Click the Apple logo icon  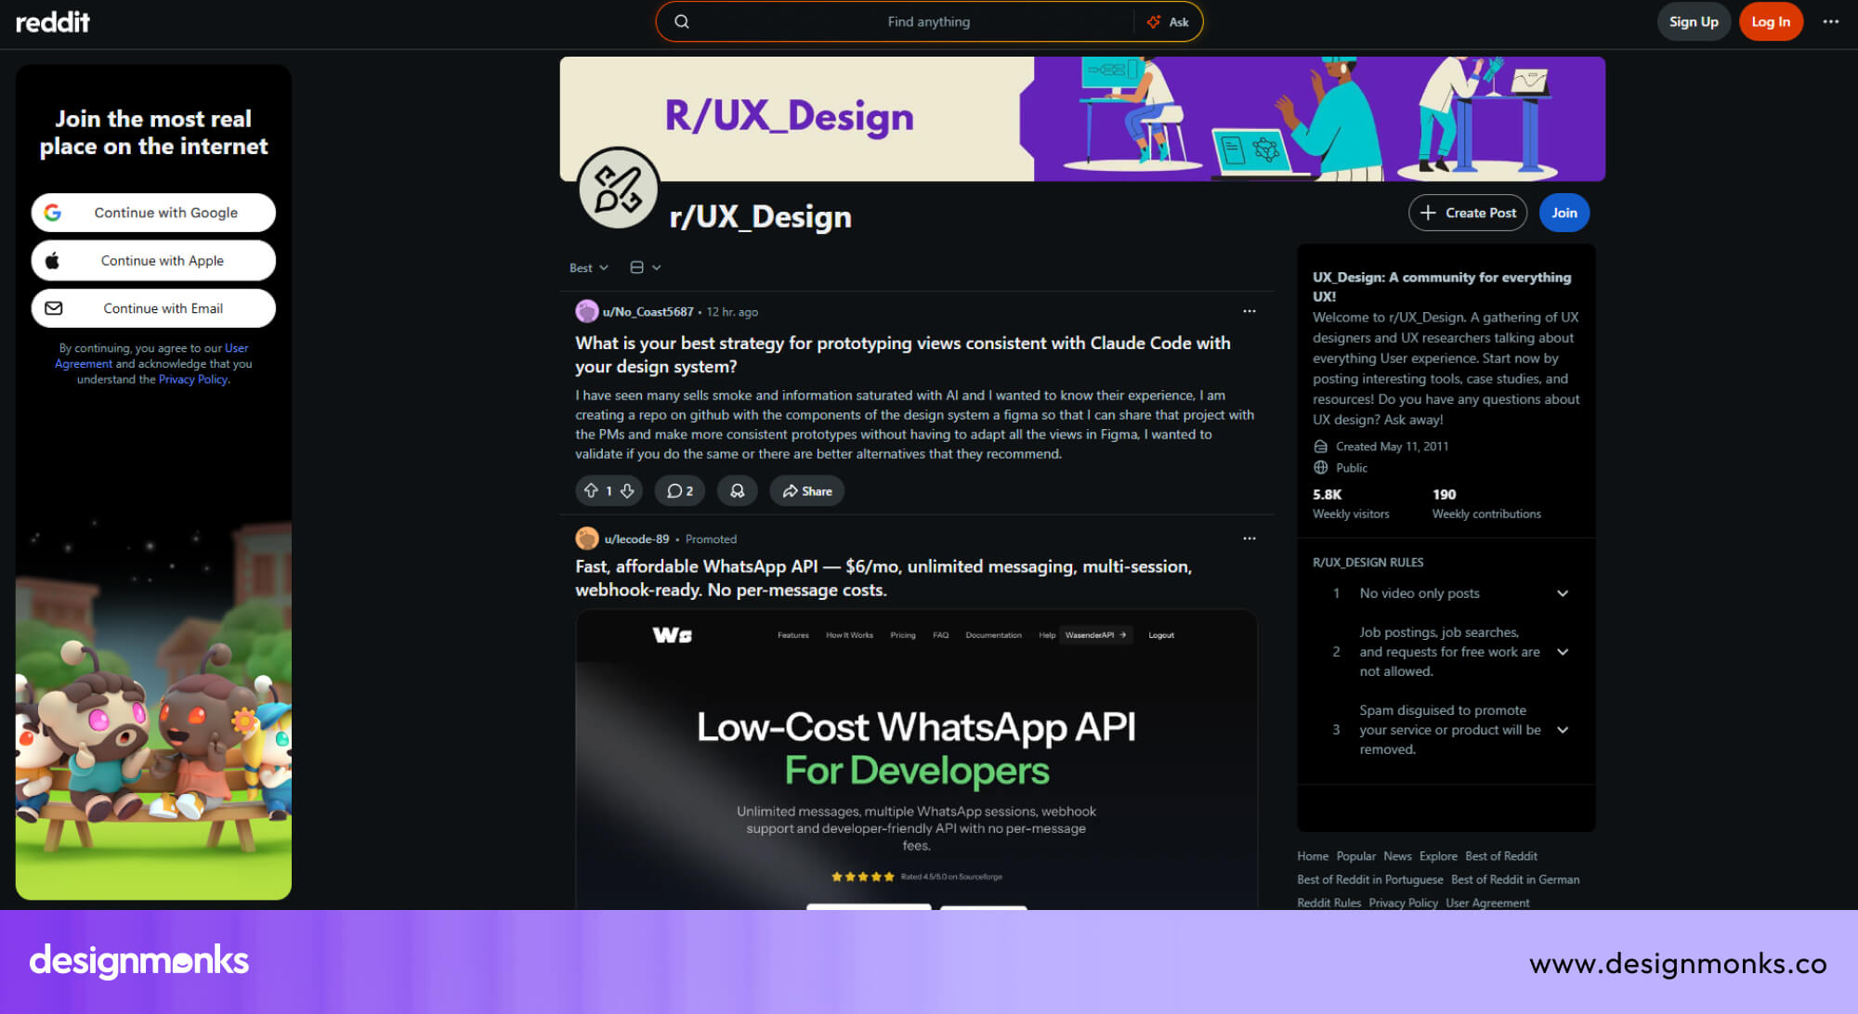pyautogui.click(x=53, y=261)
